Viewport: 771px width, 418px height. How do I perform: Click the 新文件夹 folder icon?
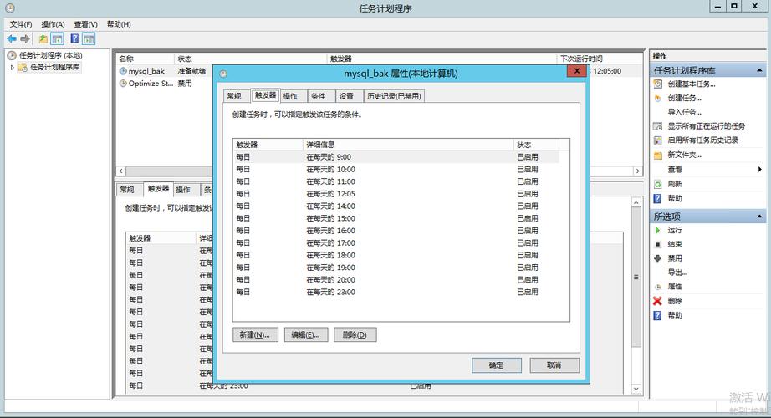[x=658, y=155]
